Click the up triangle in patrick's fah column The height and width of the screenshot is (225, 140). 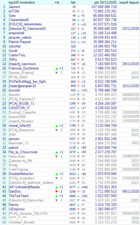[x=78, y=148]
